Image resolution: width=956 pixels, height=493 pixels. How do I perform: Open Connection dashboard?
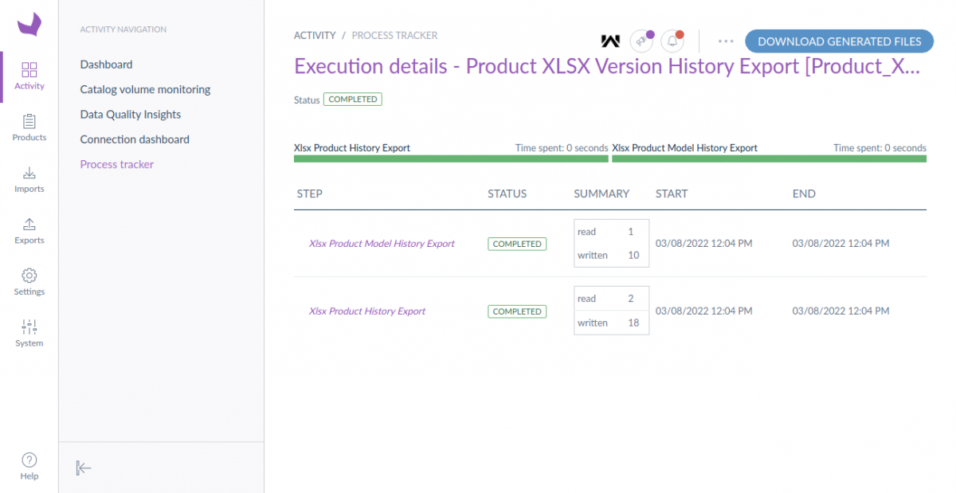point(135,139)
